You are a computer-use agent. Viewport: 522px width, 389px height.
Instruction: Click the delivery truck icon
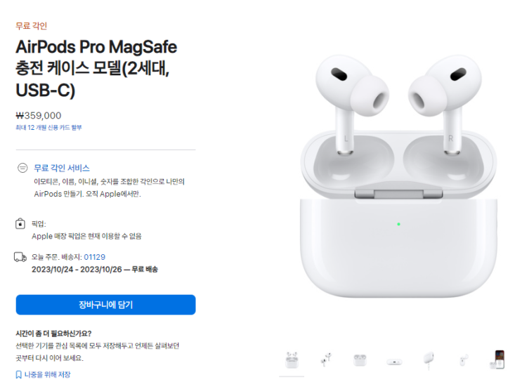coord(20,257)
